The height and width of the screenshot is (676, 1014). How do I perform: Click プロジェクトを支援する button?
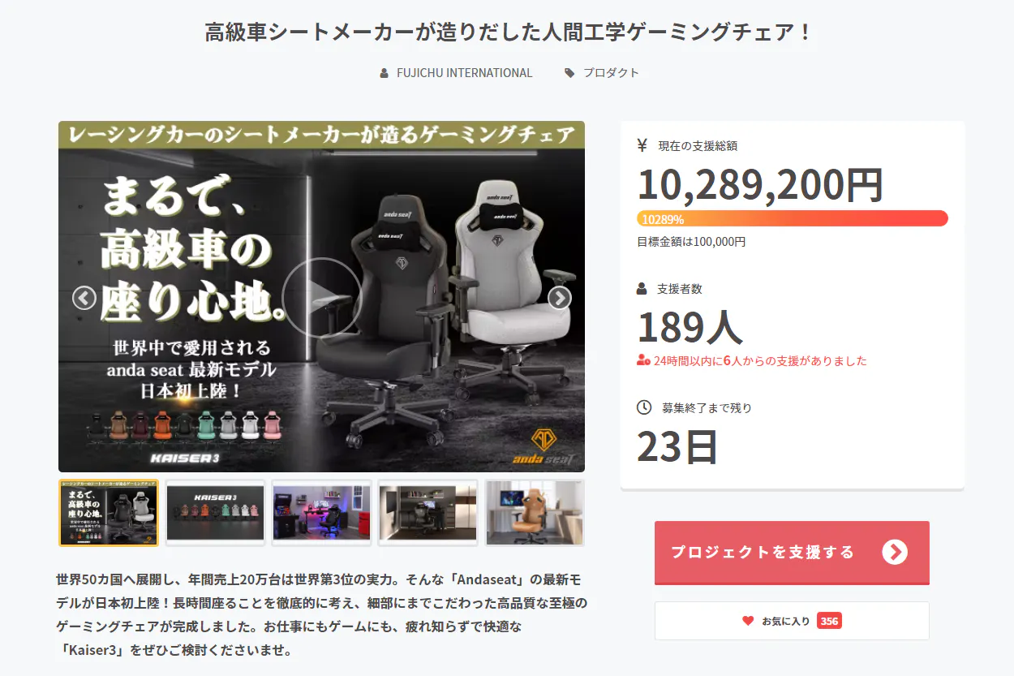coord(792,553)
